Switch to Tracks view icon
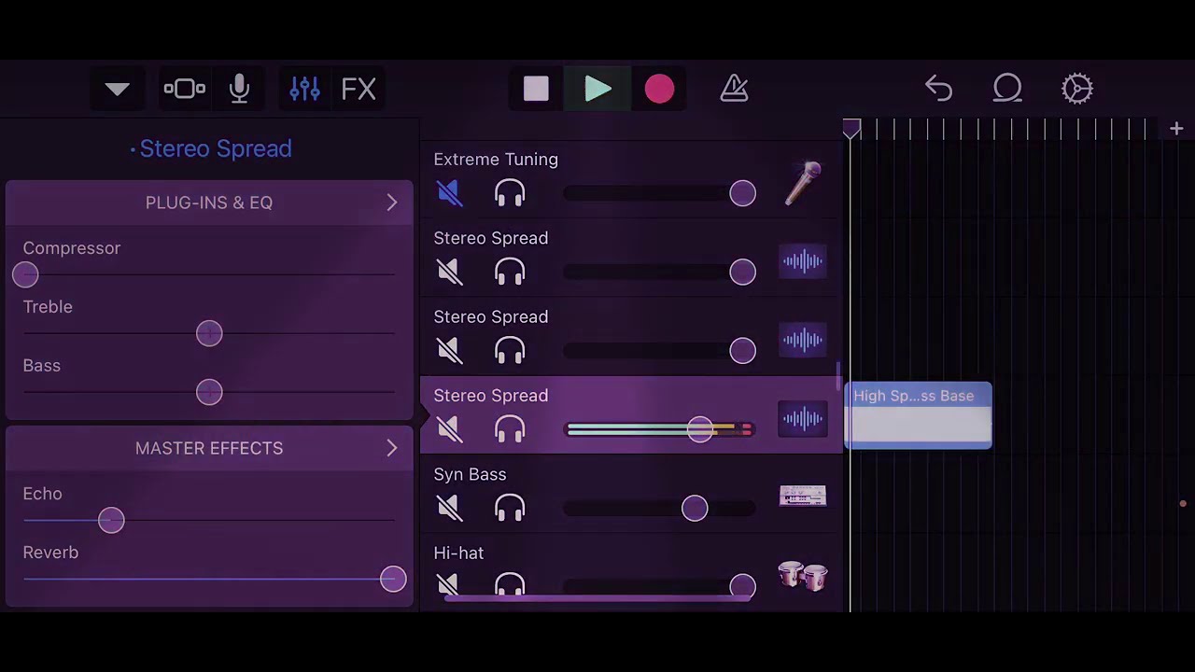Image resolution: width=1195 pixels, height=672 pixels. 184,89
